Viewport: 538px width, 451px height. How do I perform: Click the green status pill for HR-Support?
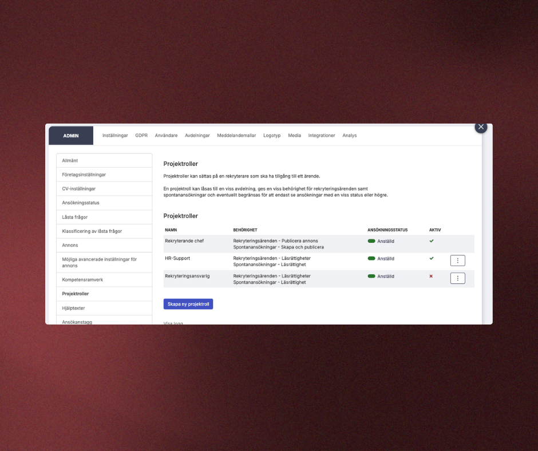pos(371,259)
